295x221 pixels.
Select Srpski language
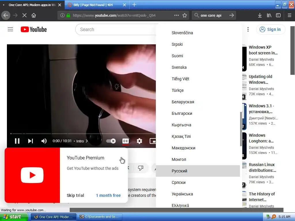(198, 44)
